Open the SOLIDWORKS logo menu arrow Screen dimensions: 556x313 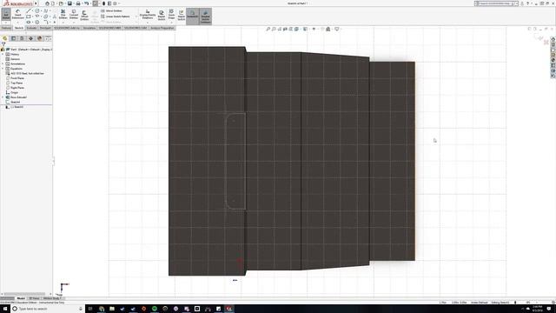[36, 3]
